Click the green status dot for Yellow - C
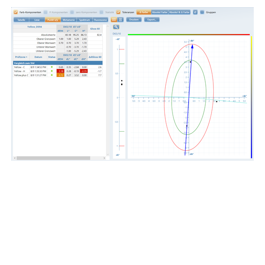This screenshot has width=265, height=265. [52, 67]
